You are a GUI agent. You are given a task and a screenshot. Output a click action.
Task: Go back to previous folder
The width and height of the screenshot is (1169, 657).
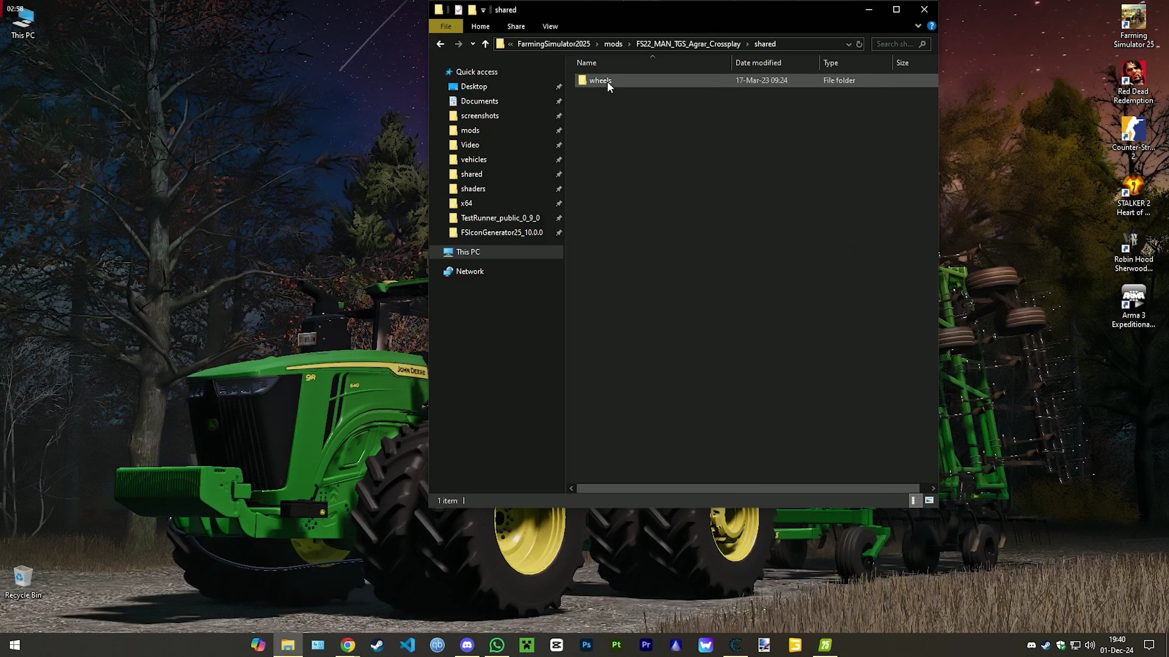pos(440,44)
